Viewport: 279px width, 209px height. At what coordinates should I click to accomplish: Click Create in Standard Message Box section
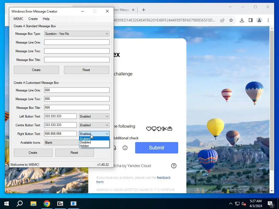click(x=36, y=70)
